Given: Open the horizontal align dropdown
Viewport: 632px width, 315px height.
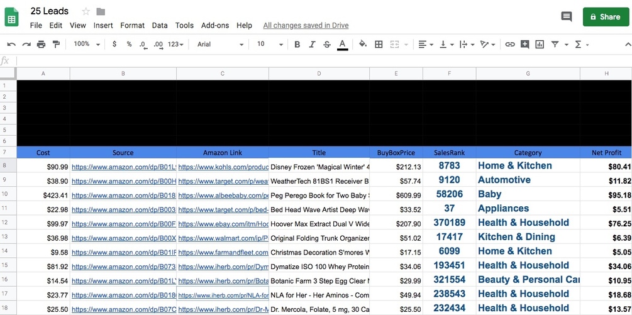Looking at the screenshot, I should click(x=425, y=44).
